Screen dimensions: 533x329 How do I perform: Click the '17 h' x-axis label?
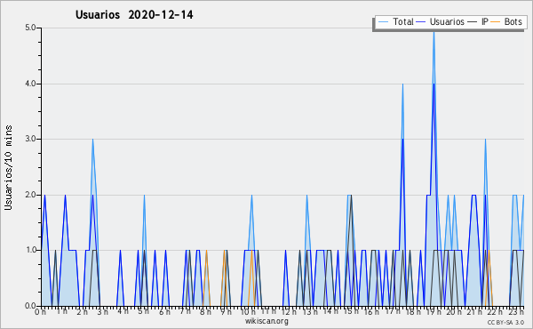point(393,311)
